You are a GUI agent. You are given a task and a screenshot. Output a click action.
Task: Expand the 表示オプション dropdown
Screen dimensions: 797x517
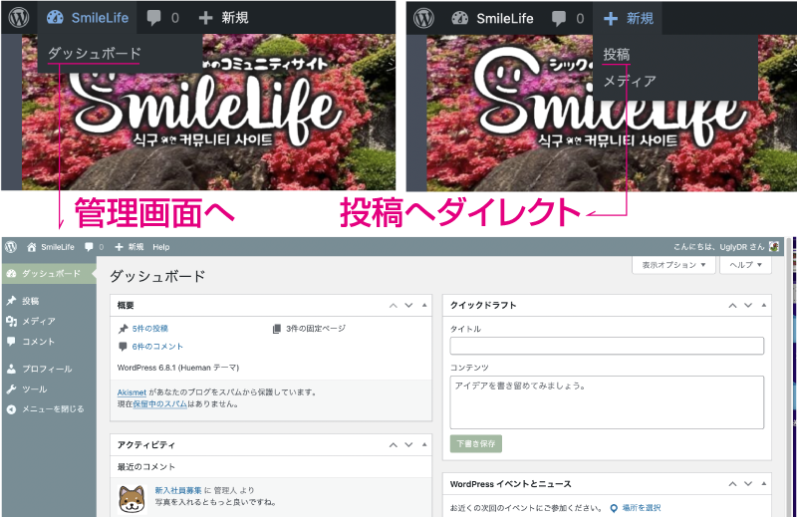[673, 266]
